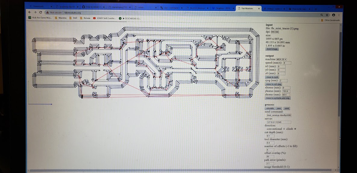Switch to the How to install GitHub tab

click(93, 7)
